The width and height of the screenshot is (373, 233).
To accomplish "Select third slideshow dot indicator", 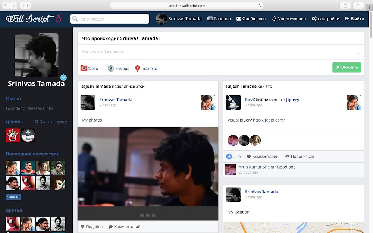I will point(154,215).
